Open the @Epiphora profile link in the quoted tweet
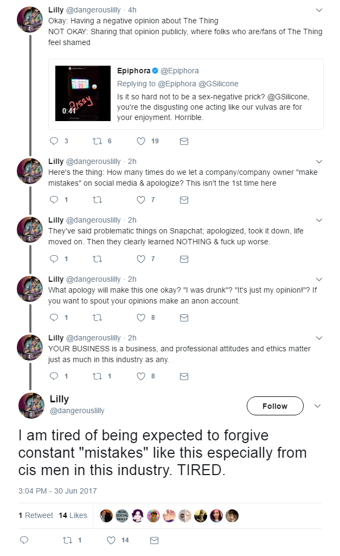The height and width of the screenshot is (556, 340). [179, 71]
